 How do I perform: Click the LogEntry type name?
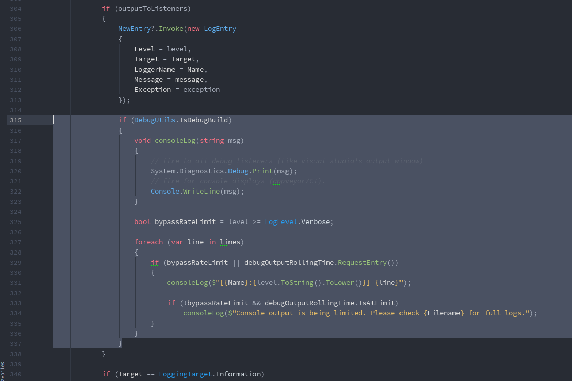(x=220, y=29)
